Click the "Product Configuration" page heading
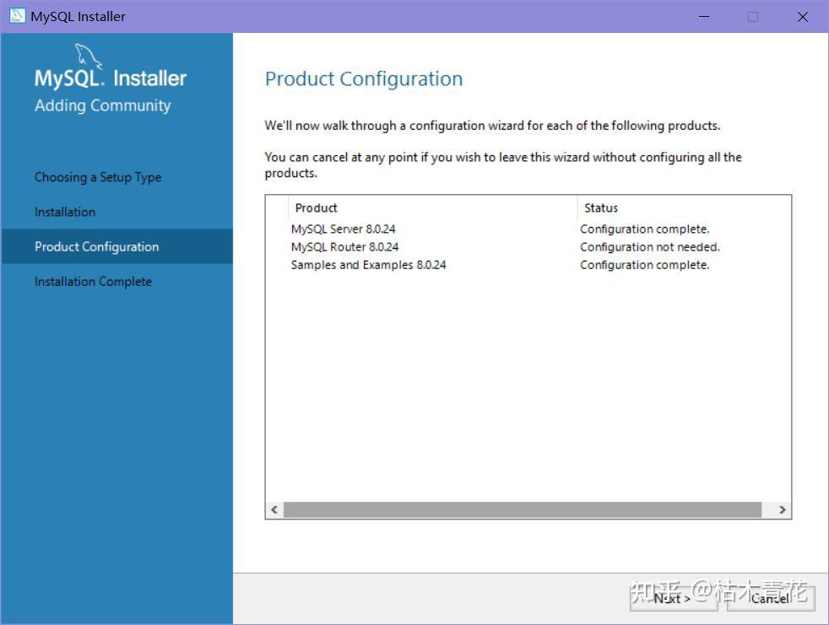This screenshot has width=829, height=625. tap(364, 78)
